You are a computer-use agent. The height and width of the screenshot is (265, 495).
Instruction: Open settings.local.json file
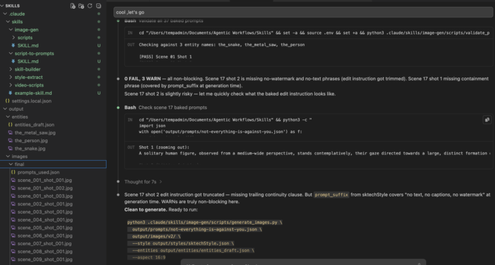32,101
